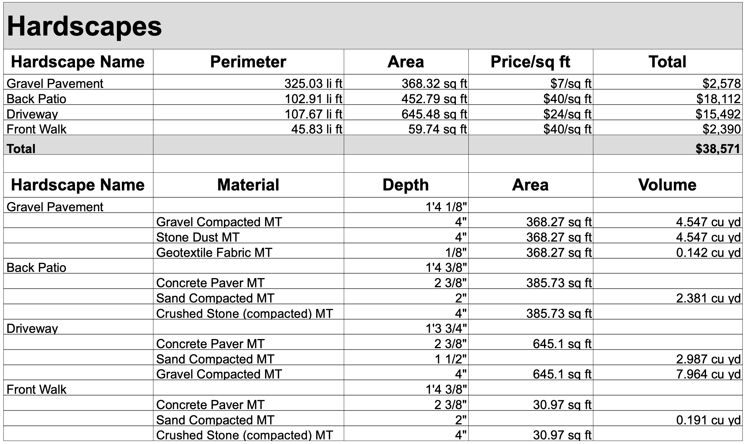Select the Price/sq ft header cell
Image resolution: width=747 pixels, height=444 pixels.
531,62
